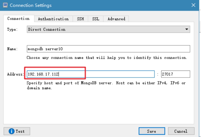Viewport: 201px width, 137px height.
Task: Click the host and port help text
Action: point(106,86)
